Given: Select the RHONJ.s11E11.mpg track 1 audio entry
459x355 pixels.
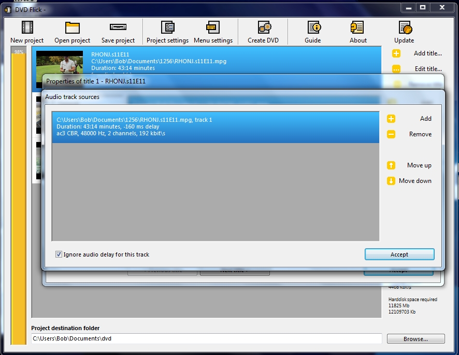Looking at the screenshot, I should point(216,127).
